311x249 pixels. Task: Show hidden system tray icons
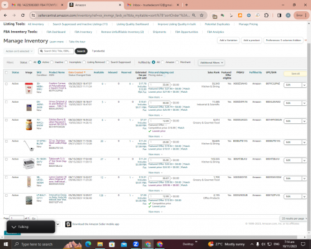[252, 244]
